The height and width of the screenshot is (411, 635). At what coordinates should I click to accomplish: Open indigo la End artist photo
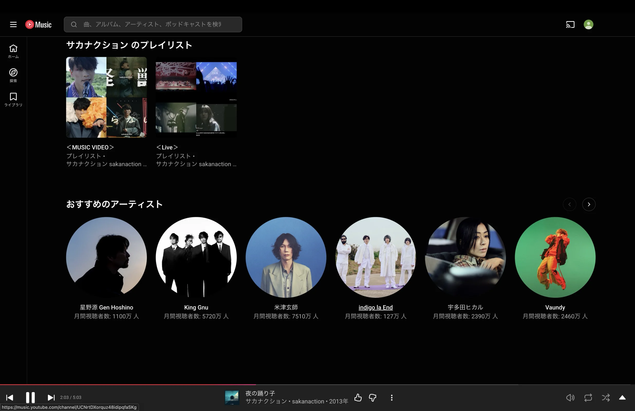tap(375, 257)
